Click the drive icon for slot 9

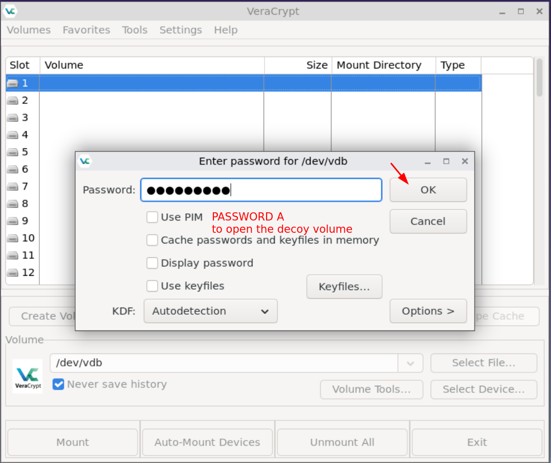tap(13, 221)
